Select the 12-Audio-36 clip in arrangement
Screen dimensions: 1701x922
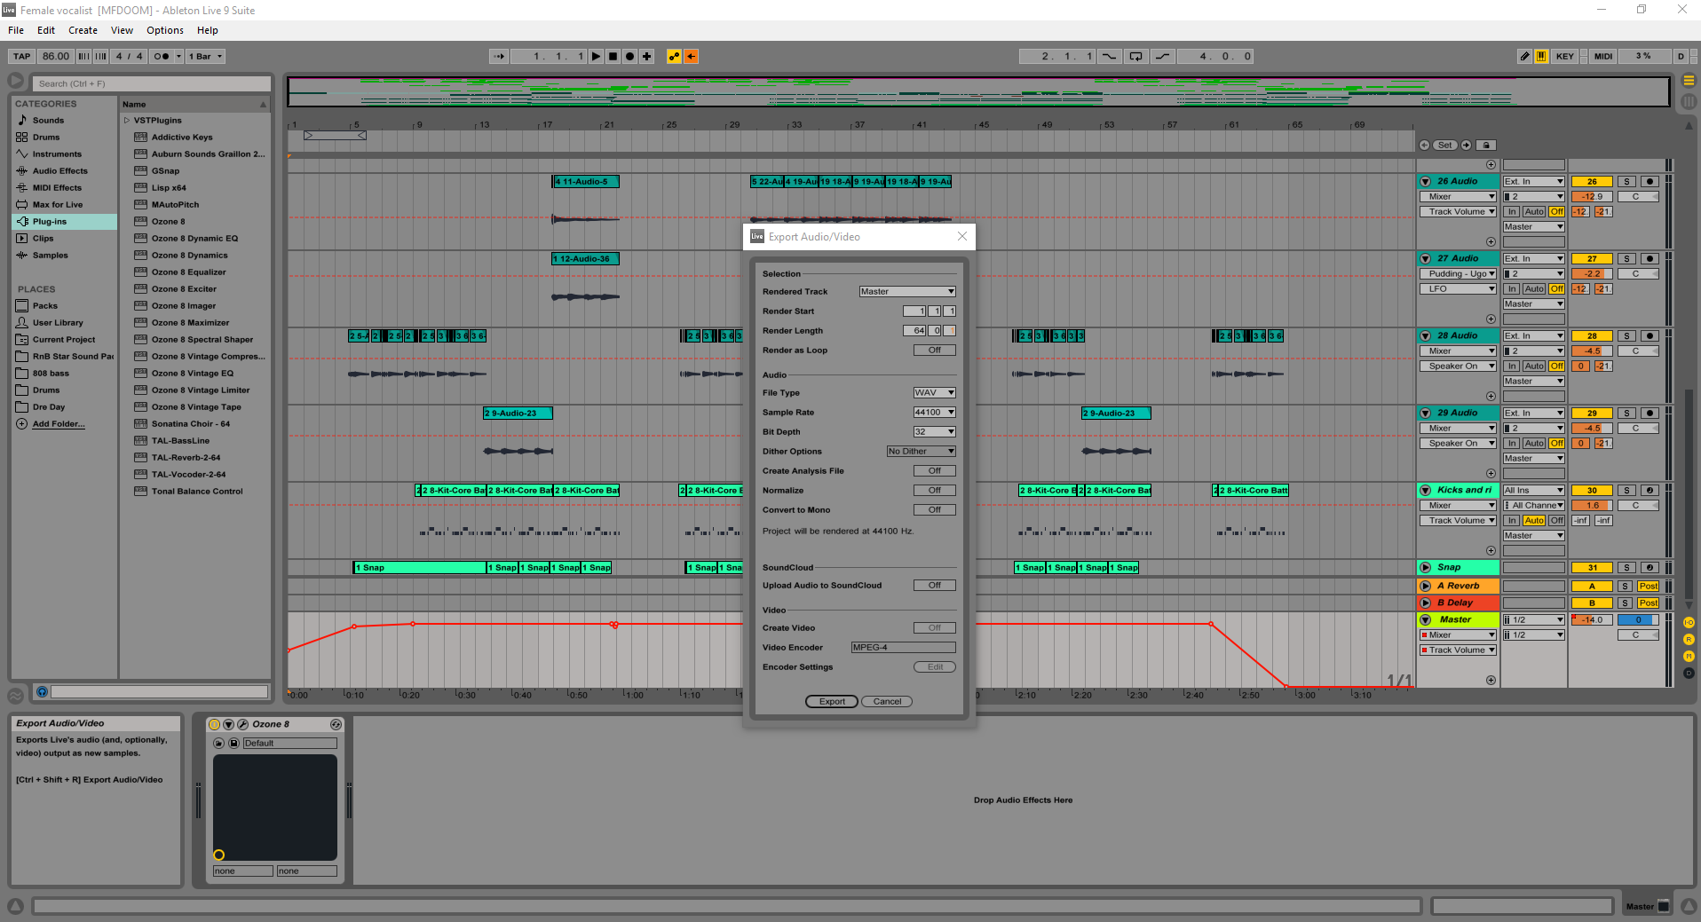coord(585,259)
